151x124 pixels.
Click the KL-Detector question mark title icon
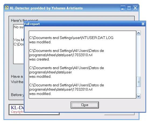coord(7,8)
